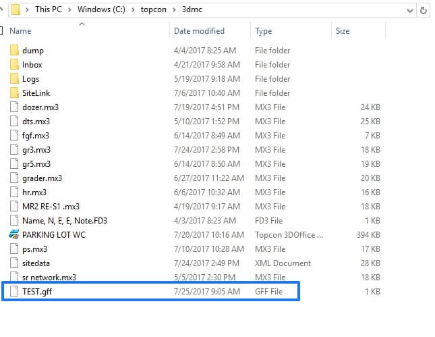
Task: Sort files by Size column header
Action: point(343,31)
